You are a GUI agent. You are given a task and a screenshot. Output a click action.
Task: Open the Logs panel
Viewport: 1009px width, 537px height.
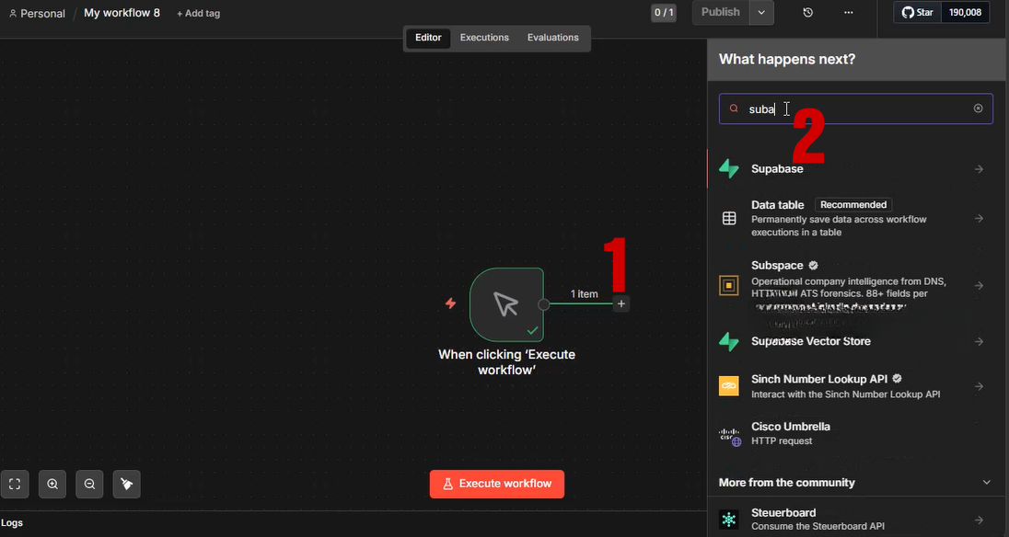click(x=12, y=523)
